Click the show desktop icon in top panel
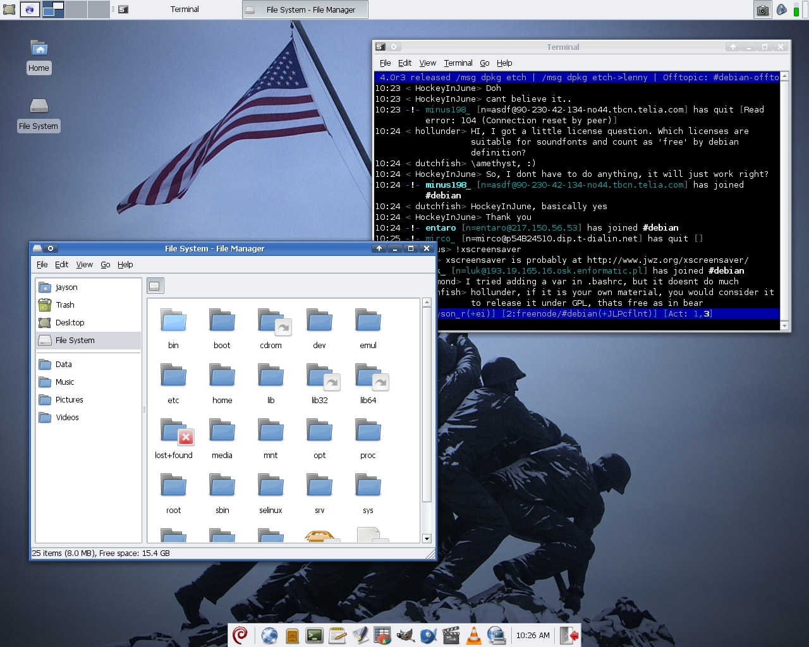 point(9,9)
